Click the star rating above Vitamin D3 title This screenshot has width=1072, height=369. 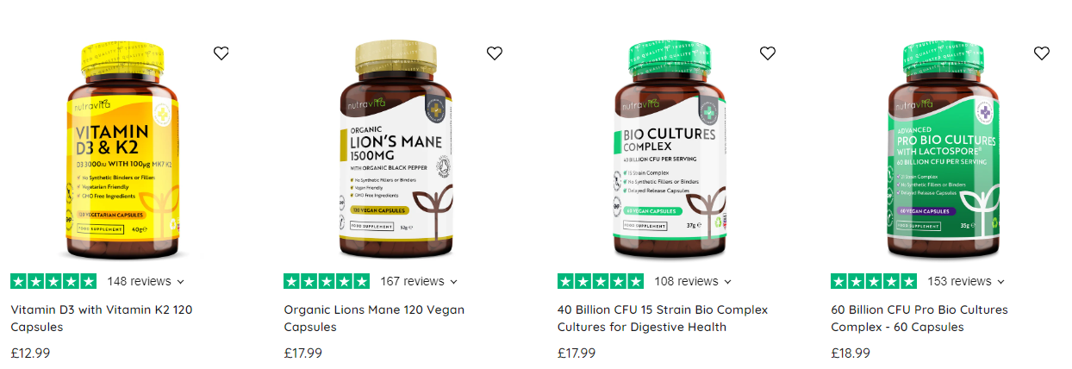53,281
